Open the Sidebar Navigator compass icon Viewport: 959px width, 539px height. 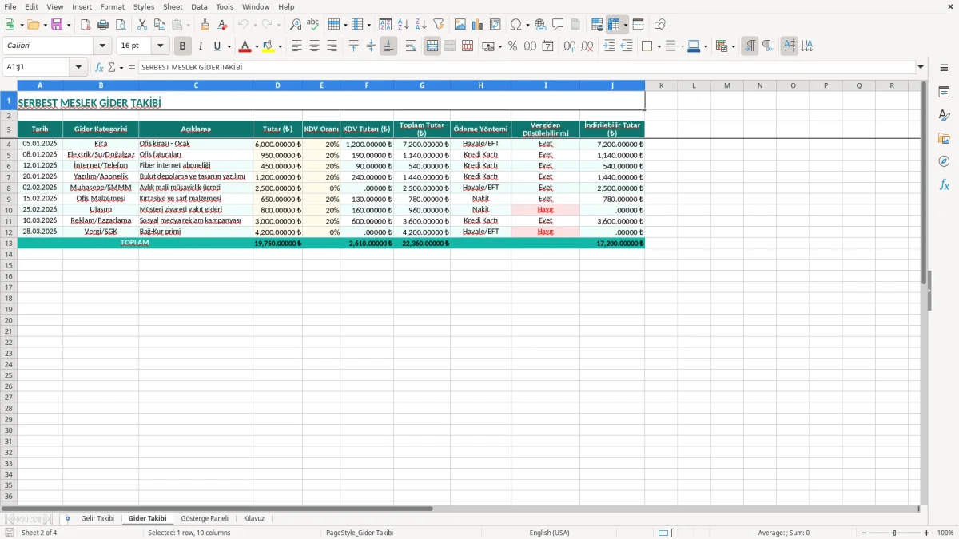point(944,161)
